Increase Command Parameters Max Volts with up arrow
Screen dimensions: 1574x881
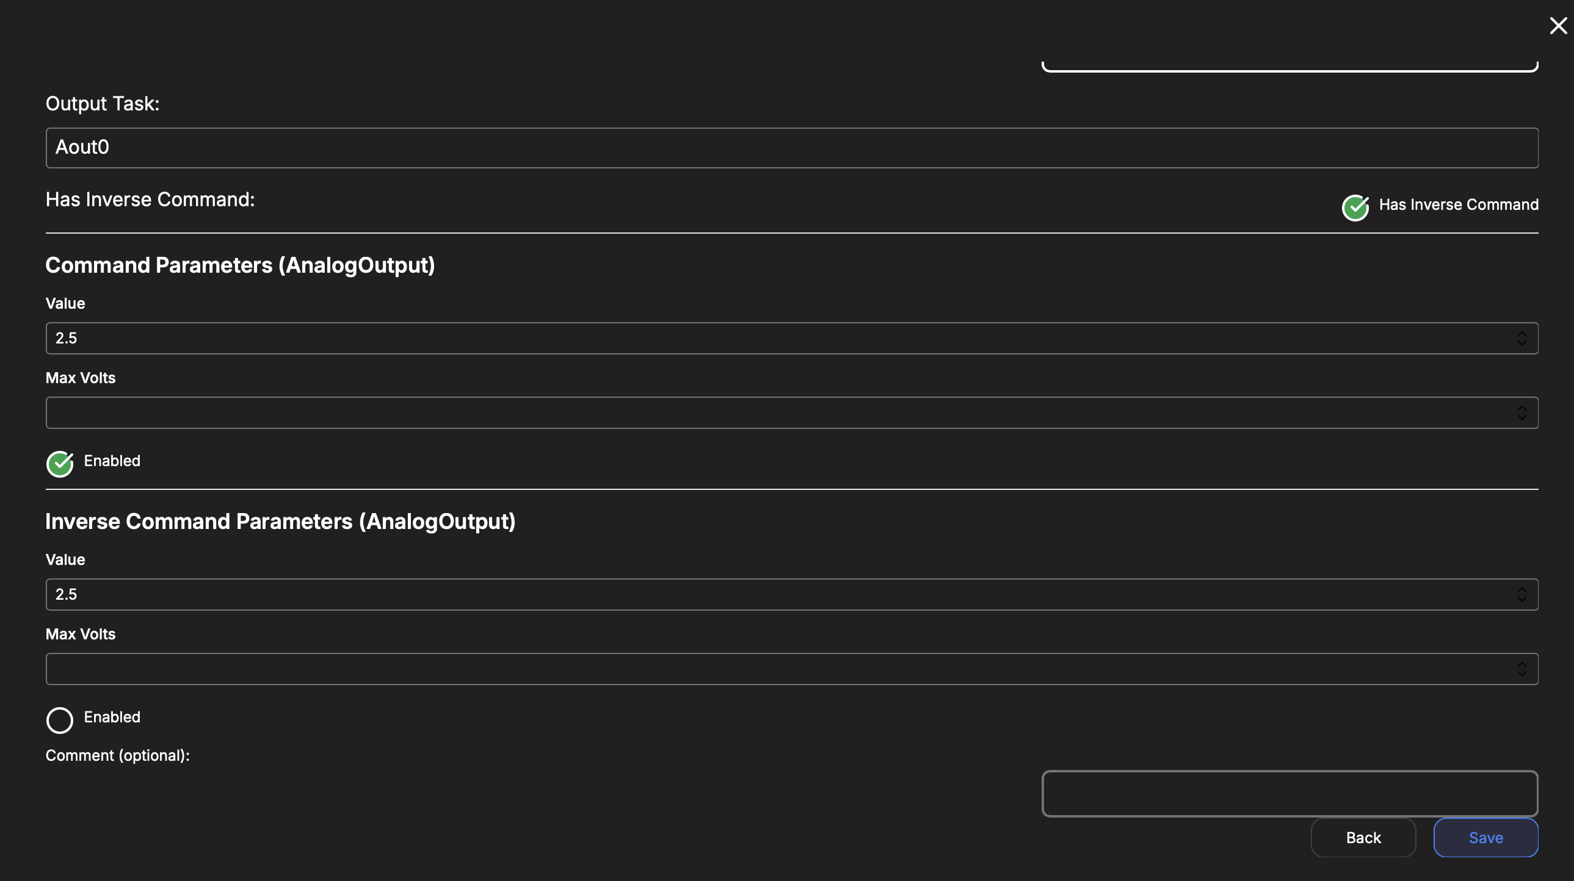pyautogui.click(x=1521, y=408)
